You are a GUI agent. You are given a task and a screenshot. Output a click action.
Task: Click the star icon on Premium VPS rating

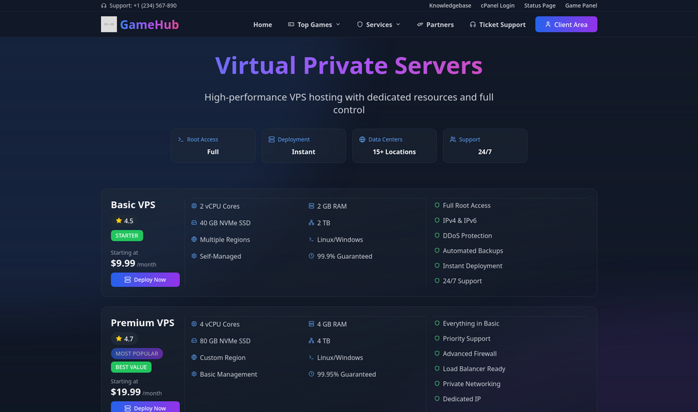pyautogui.click(x=119, y=339)
